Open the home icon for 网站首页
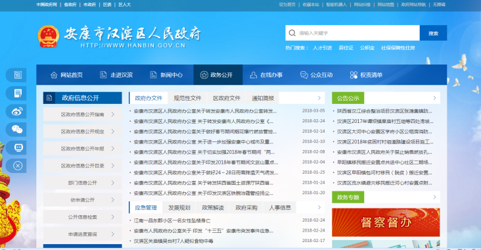 click(x=54, y=75)
